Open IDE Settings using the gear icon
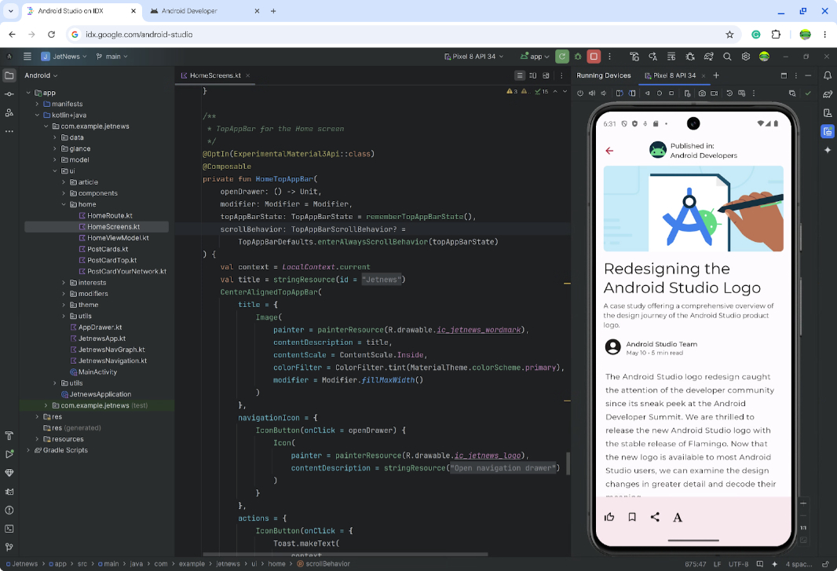This screenshot has height=571, width=837. point(744,56)
